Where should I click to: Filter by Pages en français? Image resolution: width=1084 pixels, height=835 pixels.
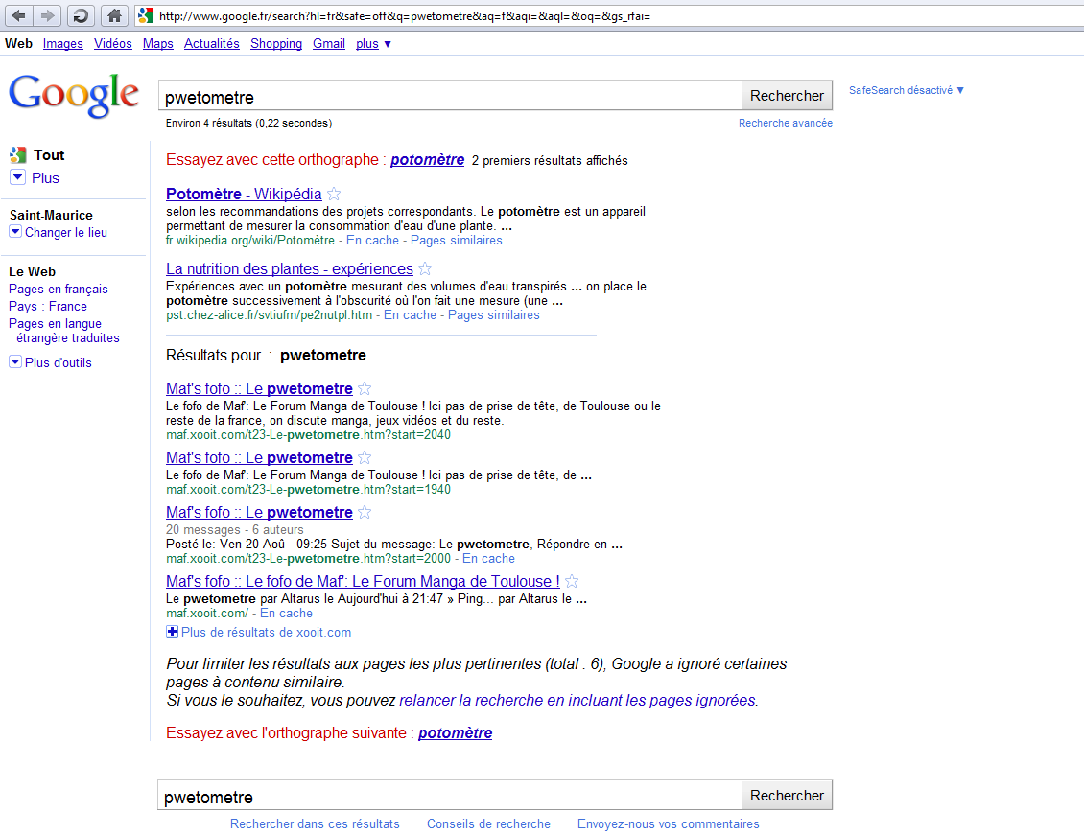pyautogui.click(x=59, y=289)
